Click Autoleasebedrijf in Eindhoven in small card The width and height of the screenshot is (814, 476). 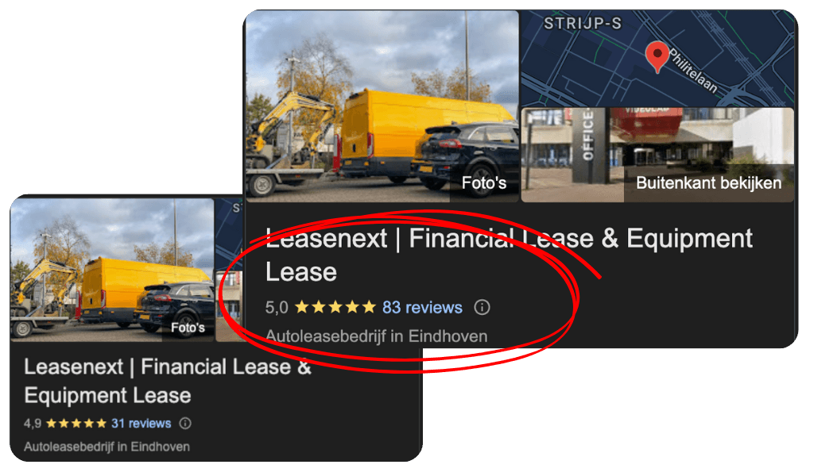coord(107,447)
